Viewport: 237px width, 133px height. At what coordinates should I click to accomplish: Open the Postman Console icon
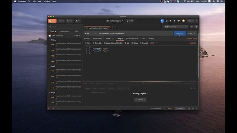[x=58, y=108]
